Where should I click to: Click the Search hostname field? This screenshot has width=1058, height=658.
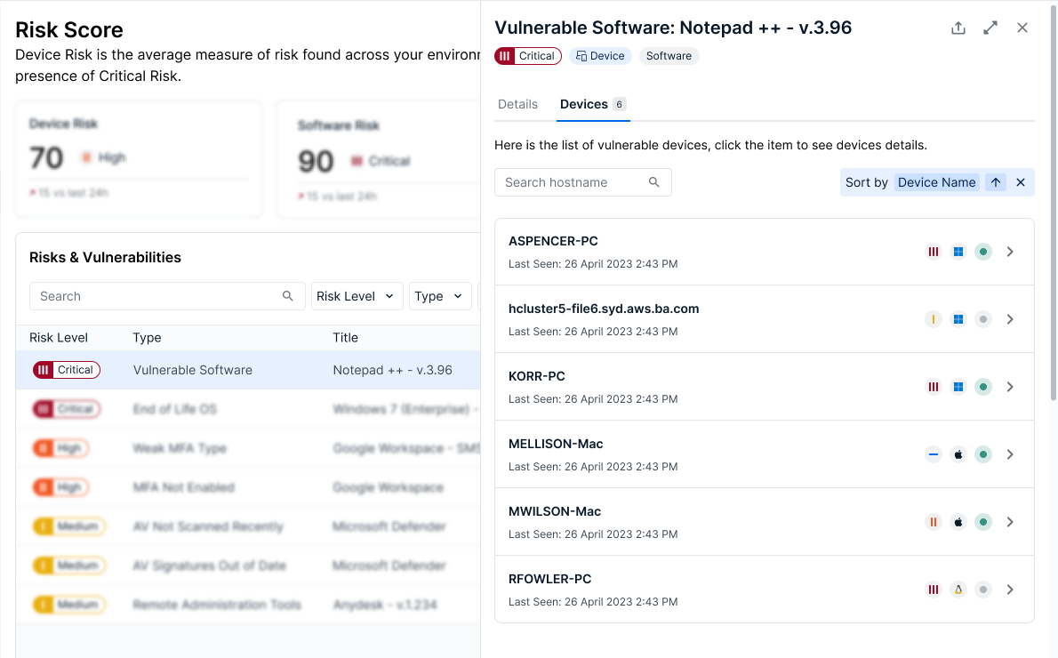[x=583, y=182]
